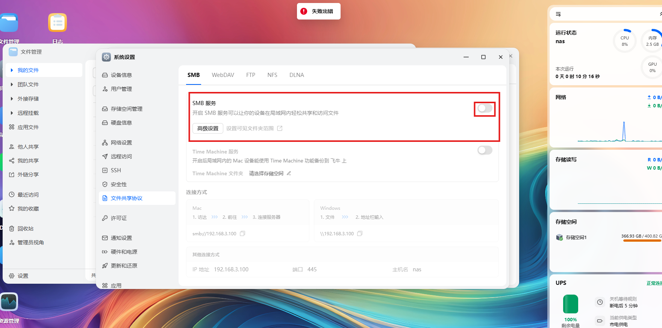Open 硬盘信息 settings page
Screen dimensions: 662x328
[137, 123]
